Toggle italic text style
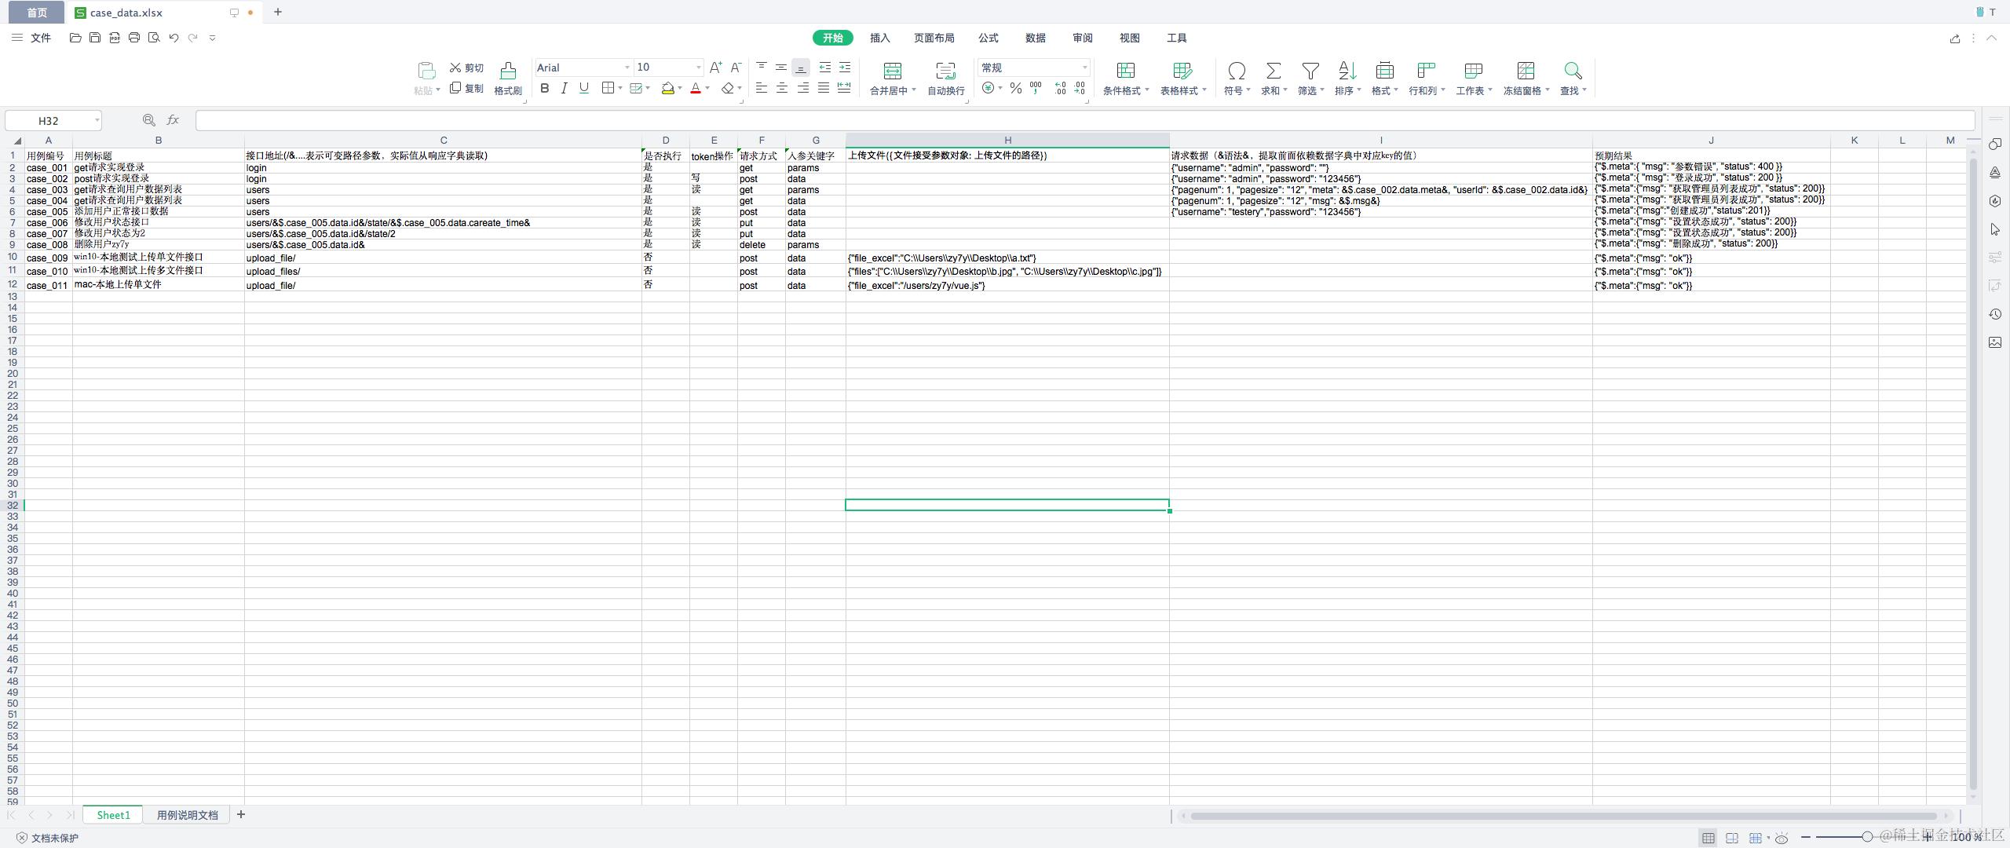The width and height of the screenshot is (2010, 848). [x=564, y=89]
